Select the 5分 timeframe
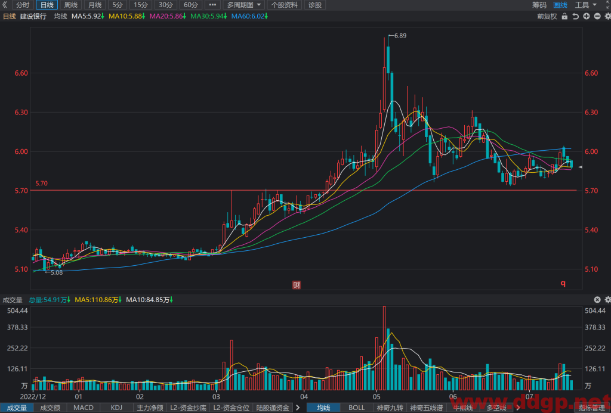The height and width of the screenshot is (413, 611). point(118,5)
